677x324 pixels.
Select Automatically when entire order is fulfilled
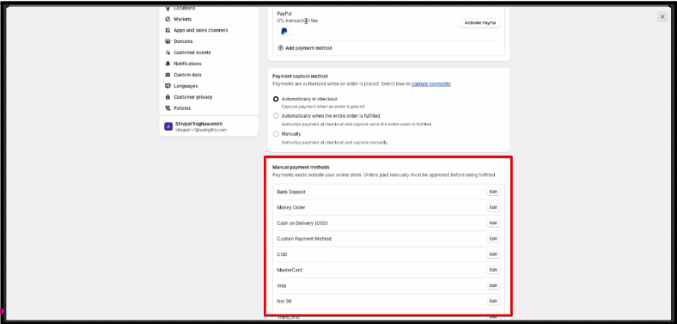click(276, 116)
